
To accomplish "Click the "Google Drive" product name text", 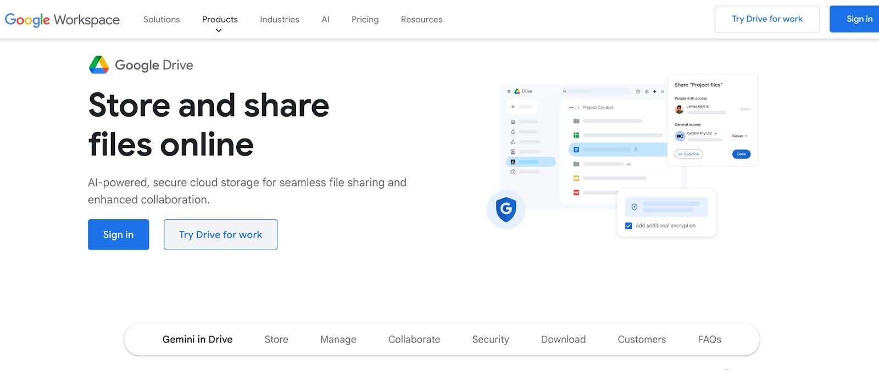I will point(154,65).
